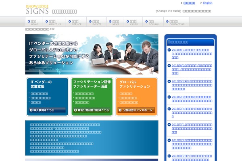
Task: Open the EVENTS menu item
Action: (x=96, y=22)
